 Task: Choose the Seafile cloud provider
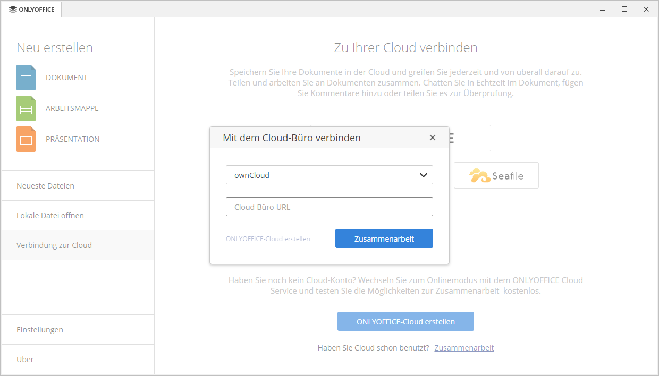[496, 175]
